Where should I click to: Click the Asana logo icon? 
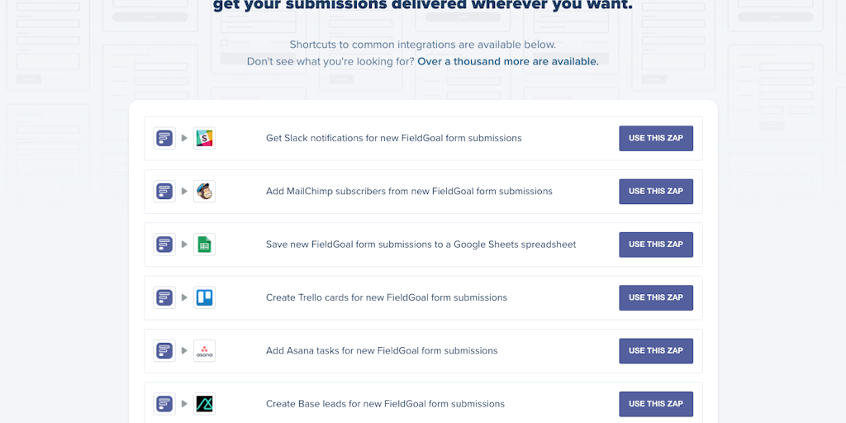coord(204,350)
